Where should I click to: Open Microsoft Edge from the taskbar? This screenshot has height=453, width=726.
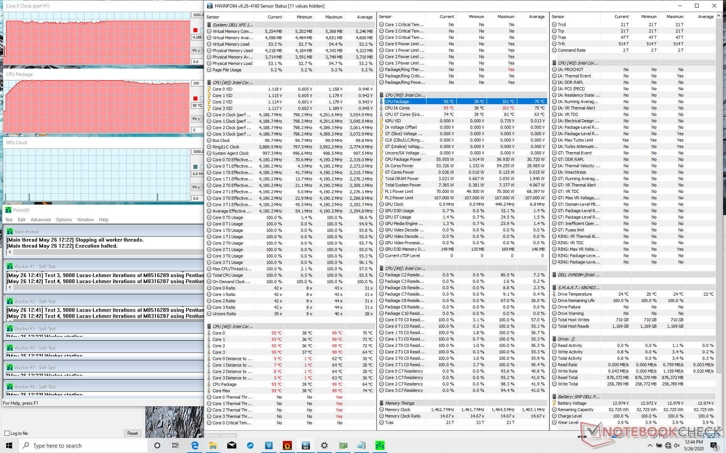195,445
